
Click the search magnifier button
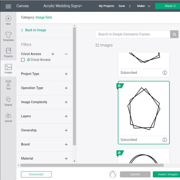(x=174, y=34)
